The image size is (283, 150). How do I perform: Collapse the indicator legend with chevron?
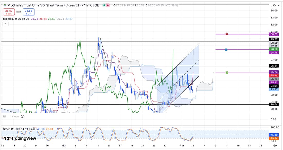coord(6,24)
